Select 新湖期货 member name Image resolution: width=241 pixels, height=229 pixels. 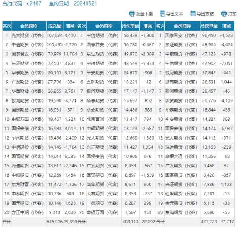click(x=181, y=91)
